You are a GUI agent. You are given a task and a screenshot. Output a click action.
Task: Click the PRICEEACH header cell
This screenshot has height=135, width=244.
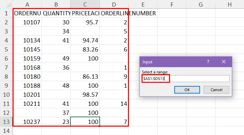click(x=85, y=13)
